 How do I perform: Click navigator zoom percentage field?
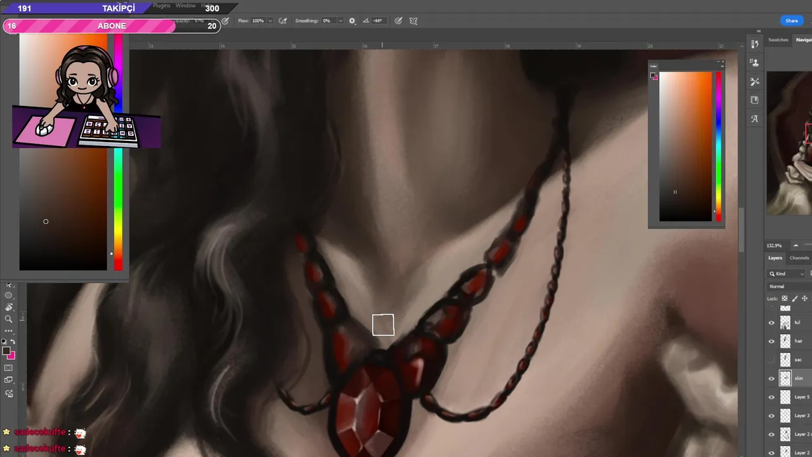click(775, 246)
